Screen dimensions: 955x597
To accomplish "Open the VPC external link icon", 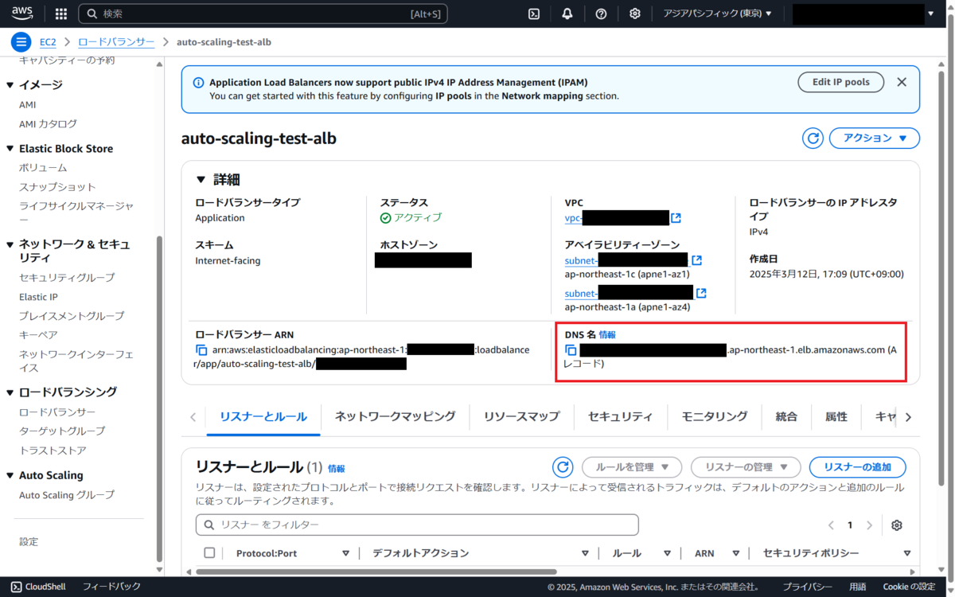I will 676,218.
